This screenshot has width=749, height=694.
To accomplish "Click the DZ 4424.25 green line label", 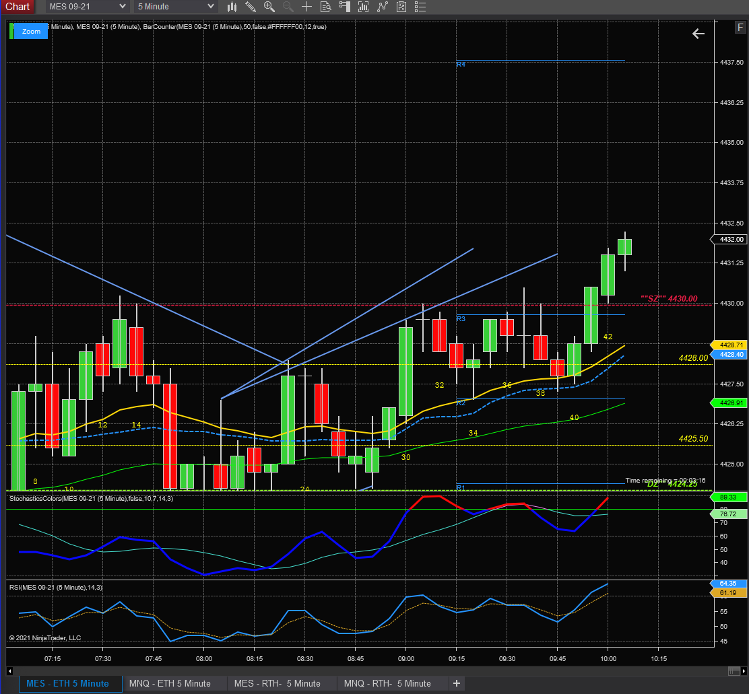I will tap(672, 484).
